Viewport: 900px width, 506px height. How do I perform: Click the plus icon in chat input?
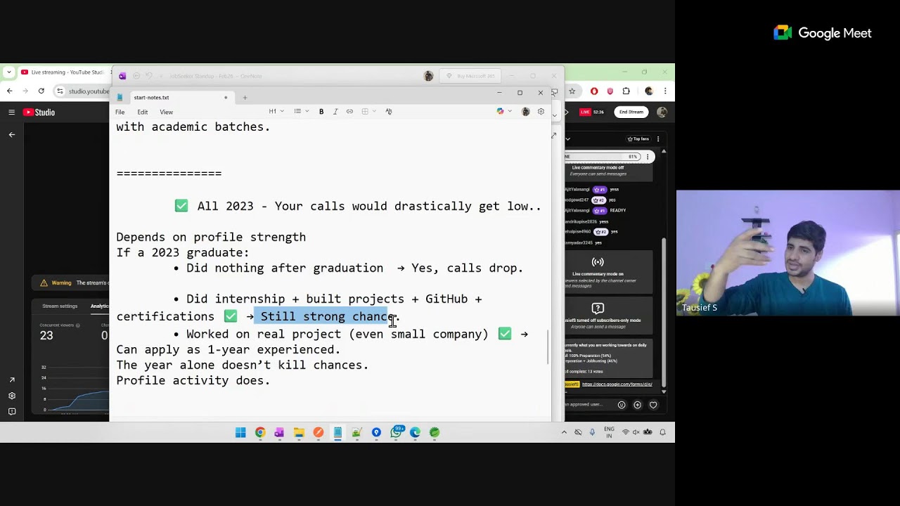click(637, 405)
